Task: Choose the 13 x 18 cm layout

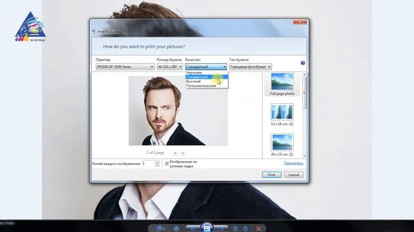Action: click(282, 115)
